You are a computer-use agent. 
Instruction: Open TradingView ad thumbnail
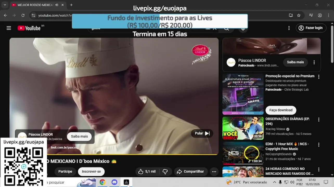click(x=243, y=94)
